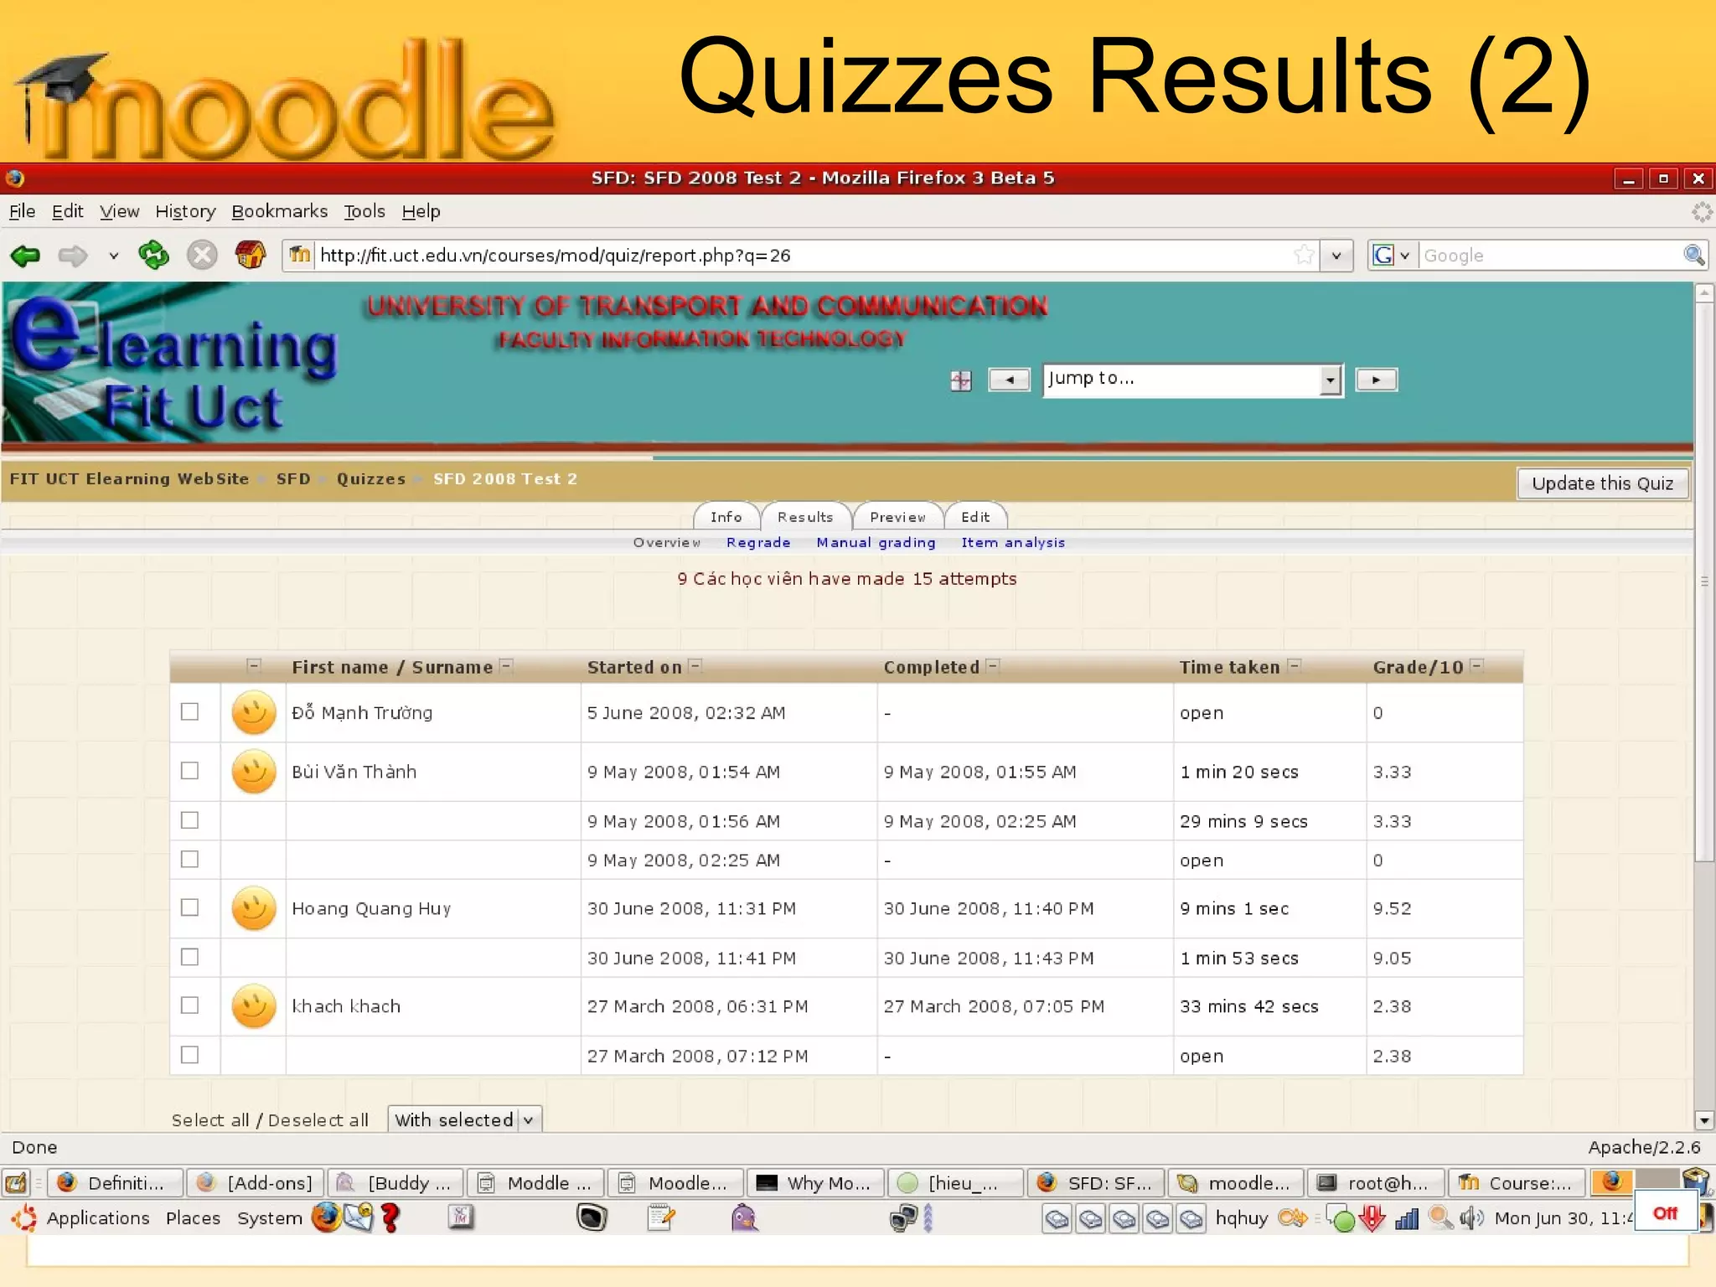This screenshot has height=1287, width=1716.
Task: Go to SFD breadcrumb link
Action: [x=293, y=478]
